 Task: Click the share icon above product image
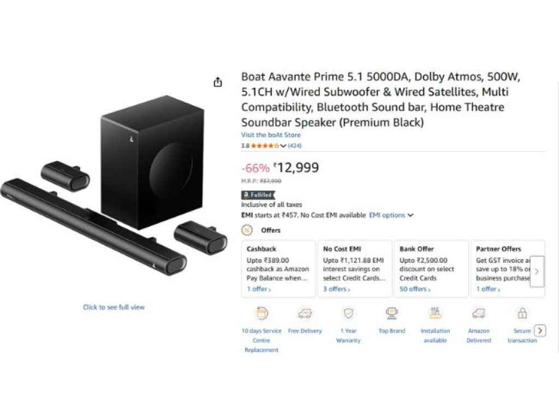(x=218, y=82)
